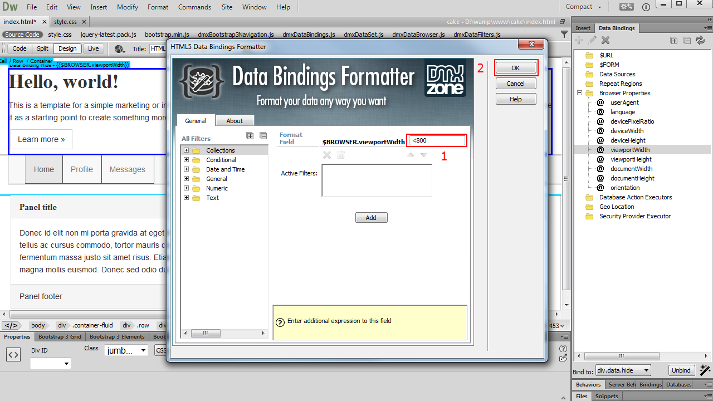Open the Site menu
This screenshot has height=401, width=713.
[x=227, y=7]
